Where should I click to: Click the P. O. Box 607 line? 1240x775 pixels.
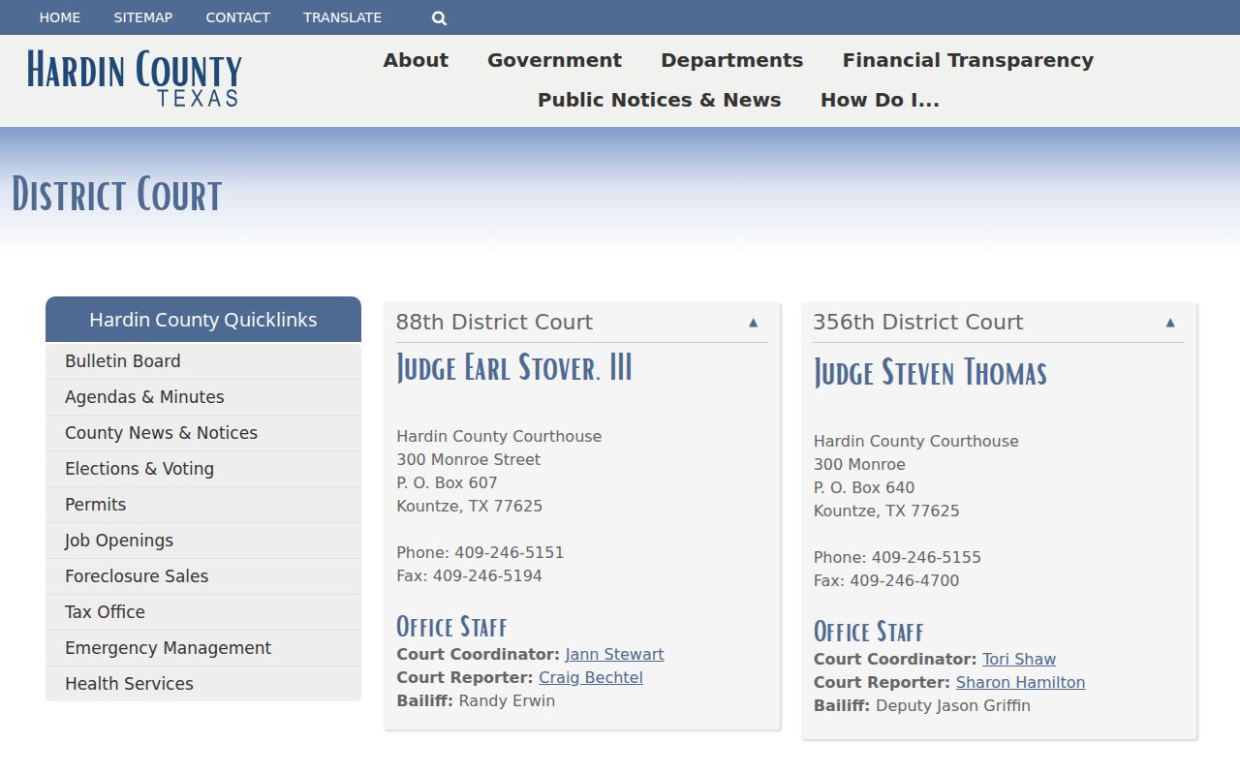point(447,482)
